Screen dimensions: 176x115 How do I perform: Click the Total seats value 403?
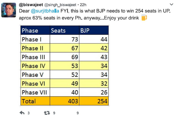coord(73,101)
